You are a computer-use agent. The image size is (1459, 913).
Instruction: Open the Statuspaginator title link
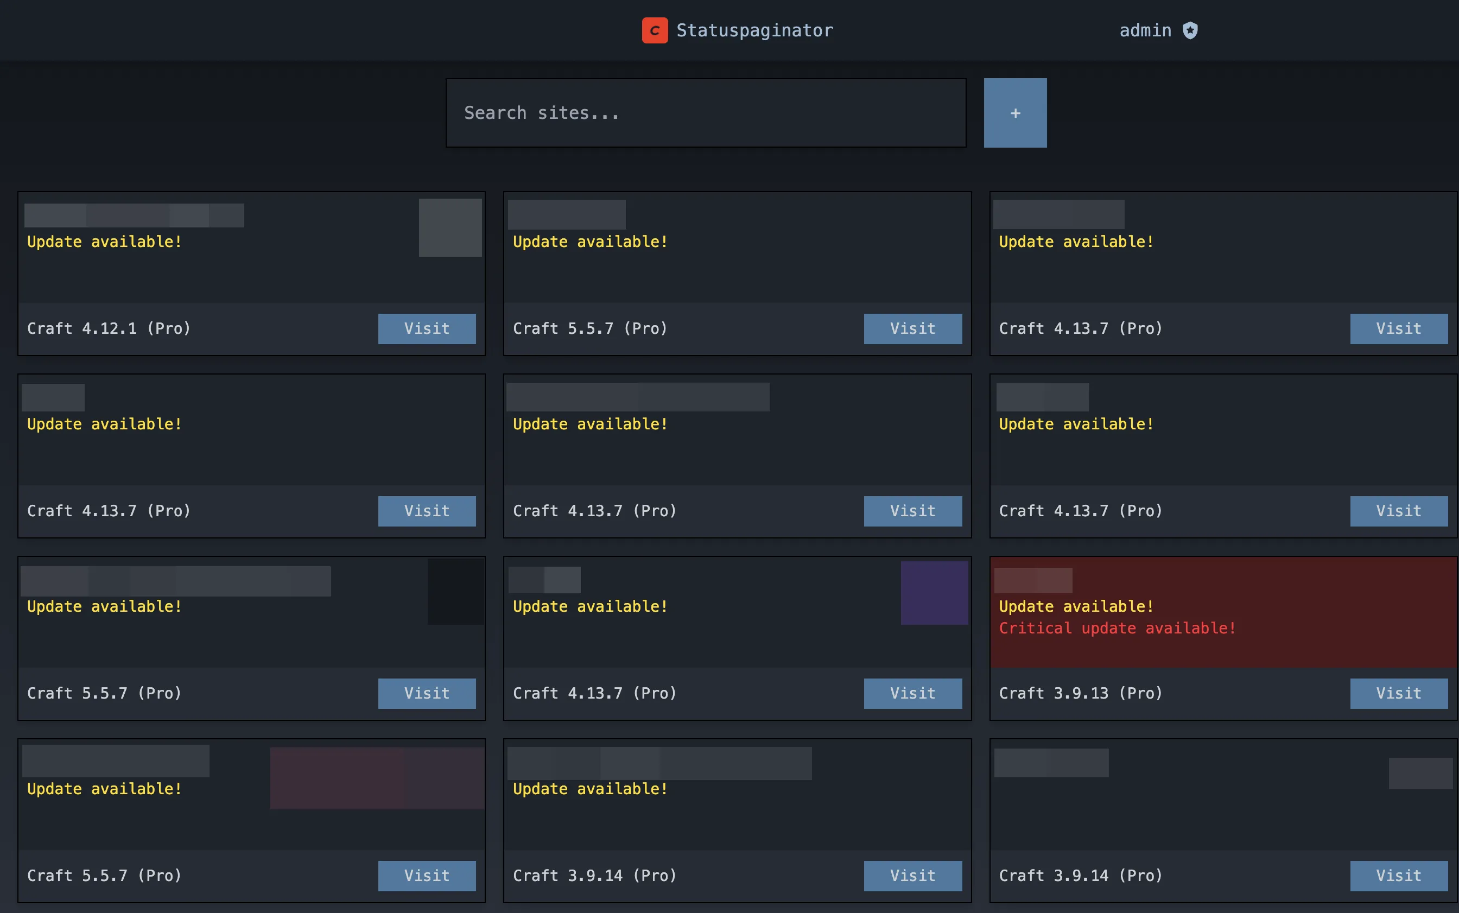pos(754,30)
